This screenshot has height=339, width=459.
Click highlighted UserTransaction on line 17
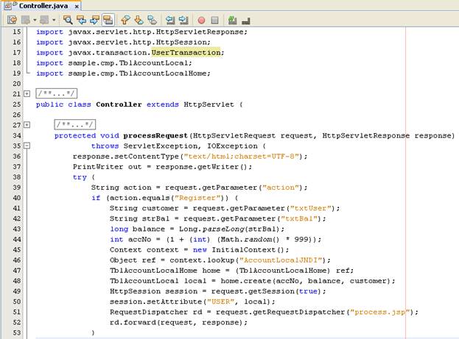tap(186, 53)
